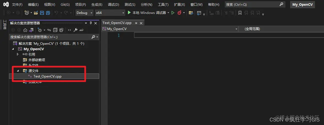Open the Git(G) menu
Viewport: 324px width, 125px height.
click(x=65, y=5)
